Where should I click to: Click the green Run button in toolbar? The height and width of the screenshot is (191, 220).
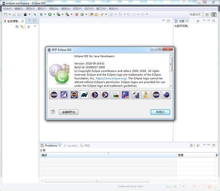coord(50,14)
